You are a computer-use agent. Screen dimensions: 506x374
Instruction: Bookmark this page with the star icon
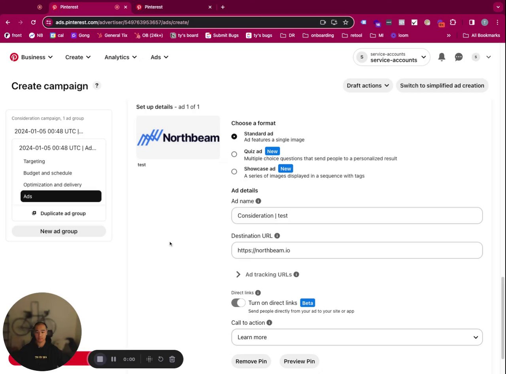346,23
